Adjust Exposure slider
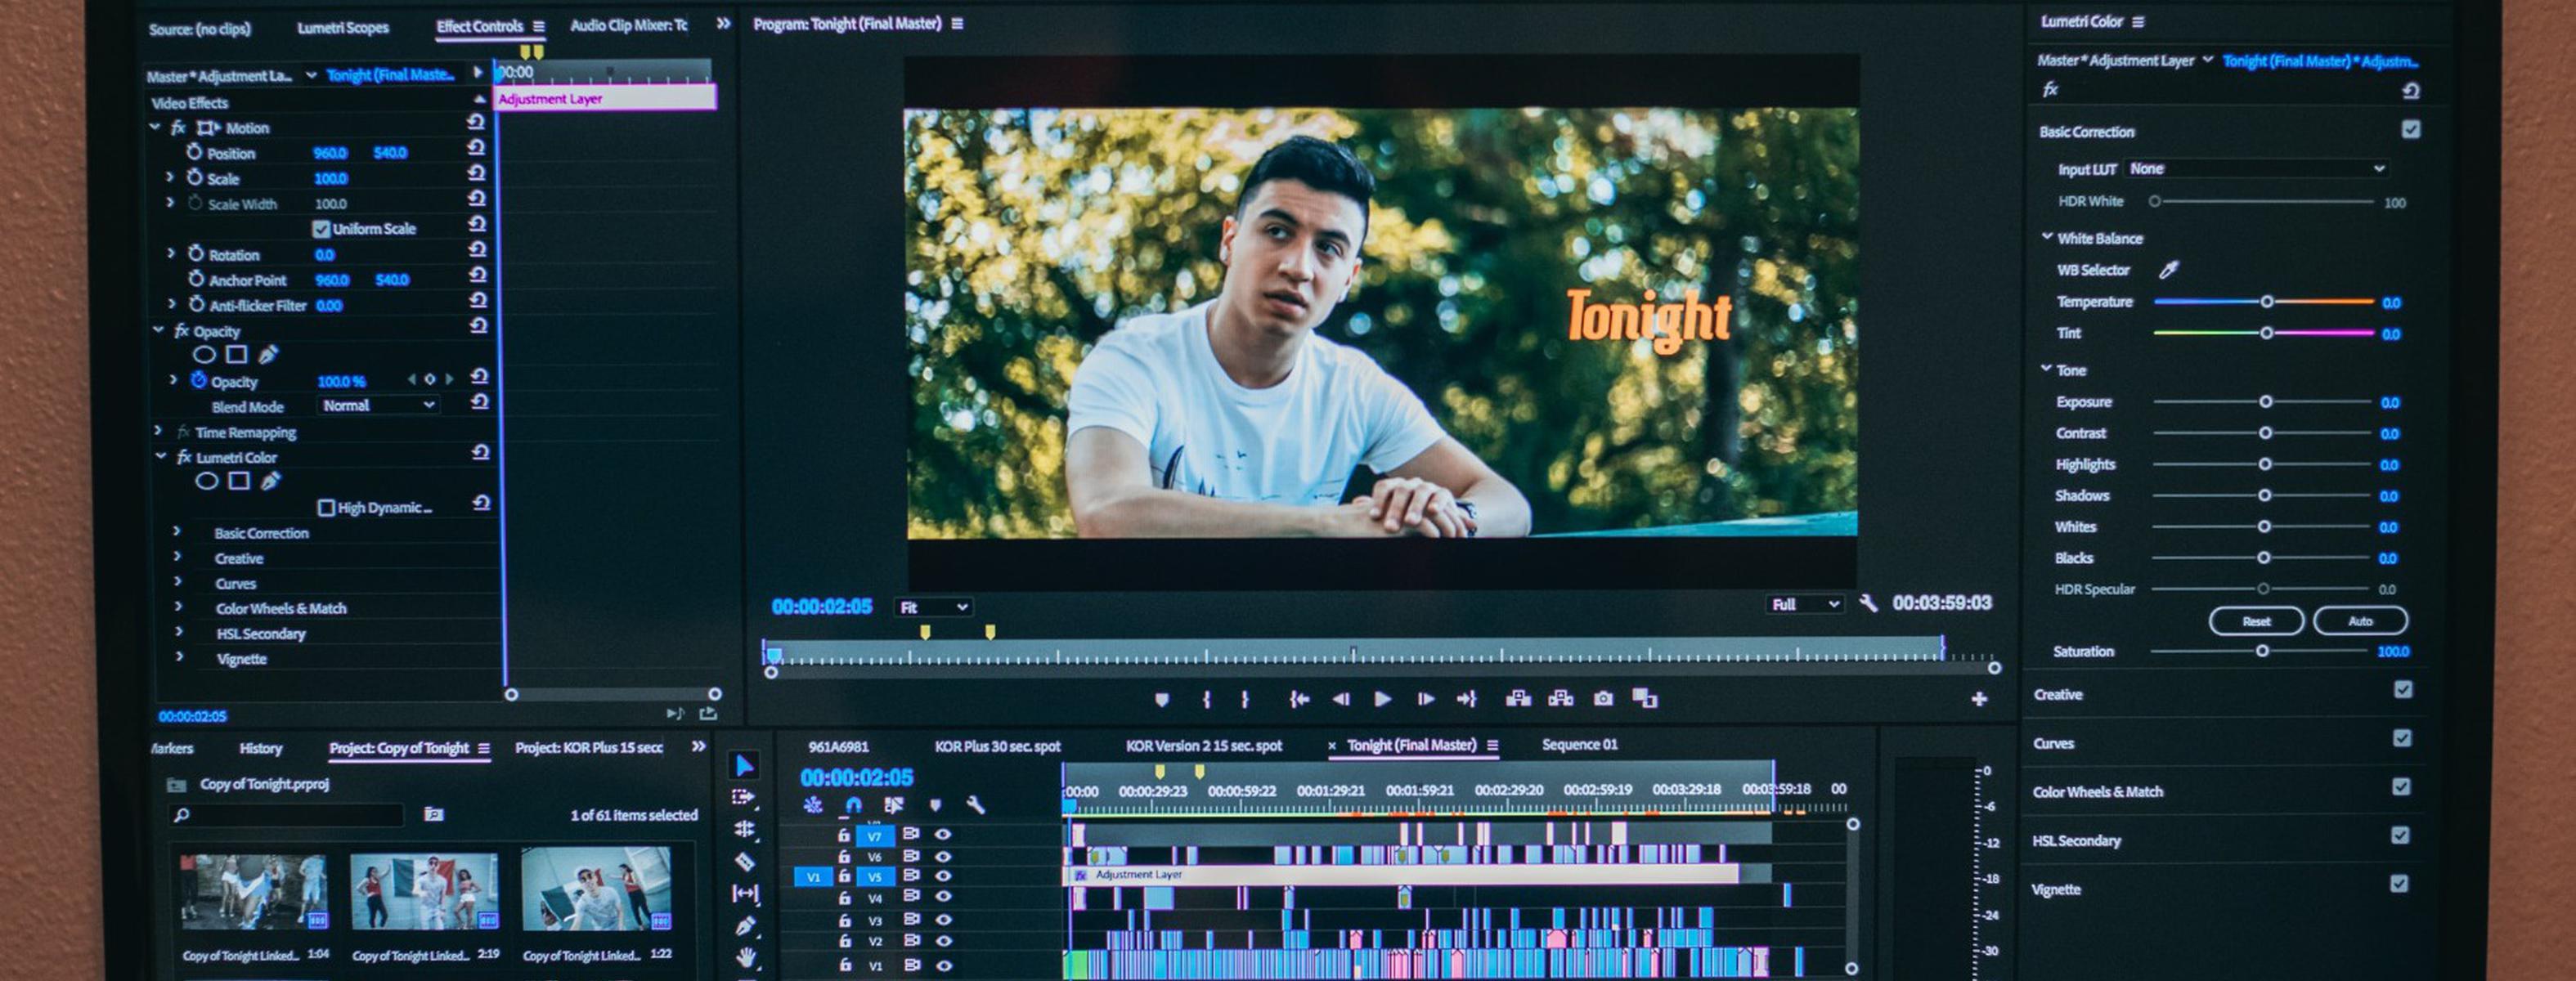 [2265, 401]
